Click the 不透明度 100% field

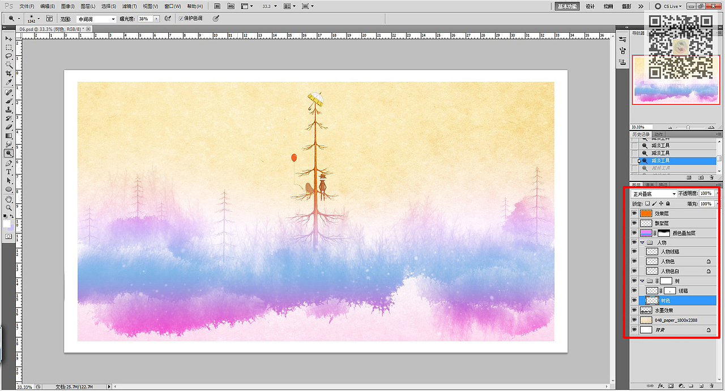pos(706,194)
